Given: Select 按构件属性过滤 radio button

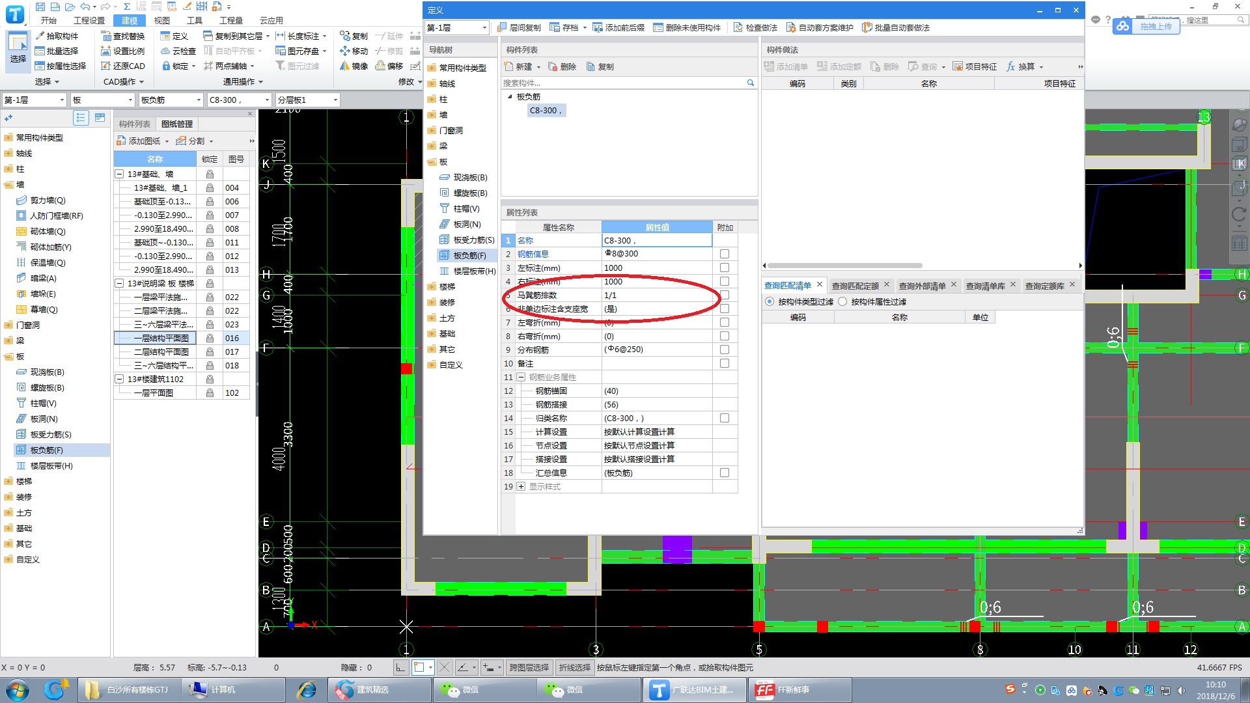Looking at the screenshot, I should pyautogui.click(x=842, y=301).
